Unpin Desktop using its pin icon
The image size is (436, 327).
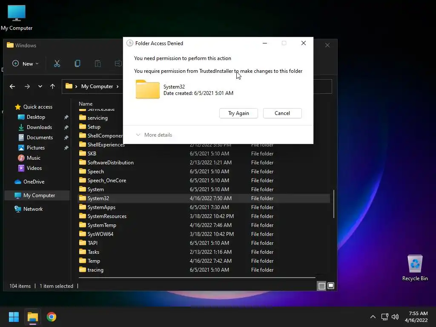pyautogui.click(x=66, y=118)
